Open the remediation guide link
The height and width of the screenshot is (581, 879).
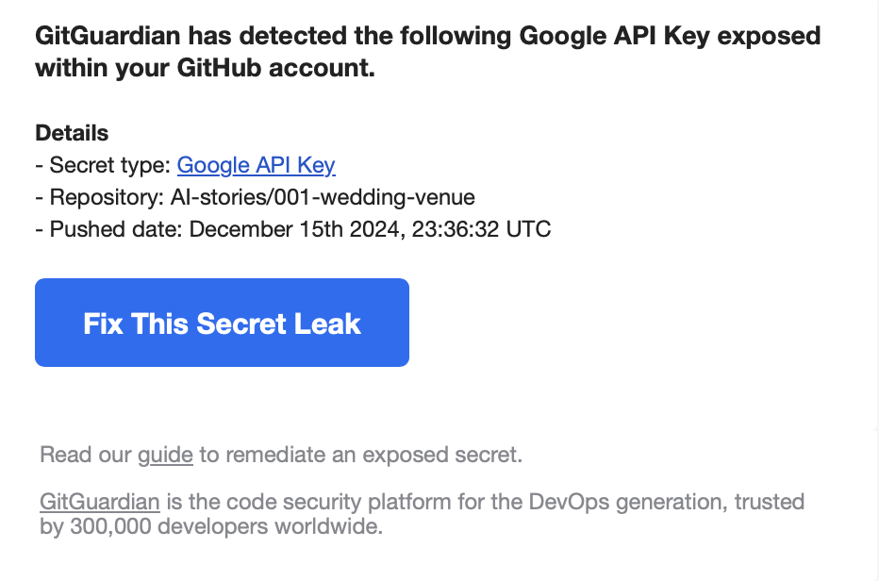tap(165, 455)
